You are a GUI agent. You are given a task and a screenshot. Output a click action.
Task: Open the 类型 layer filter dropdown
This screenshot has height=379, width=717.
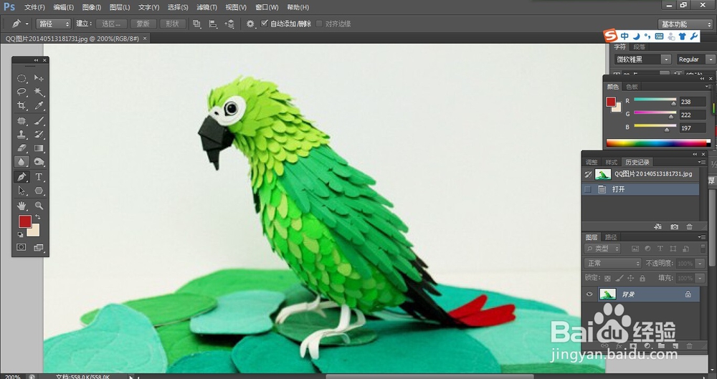click(602, 249)
